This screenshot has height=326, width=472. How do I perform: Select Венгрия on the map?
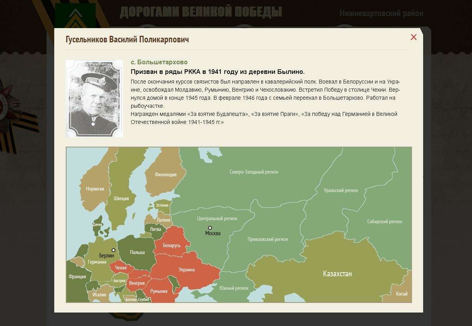click(x=137, y=283)
